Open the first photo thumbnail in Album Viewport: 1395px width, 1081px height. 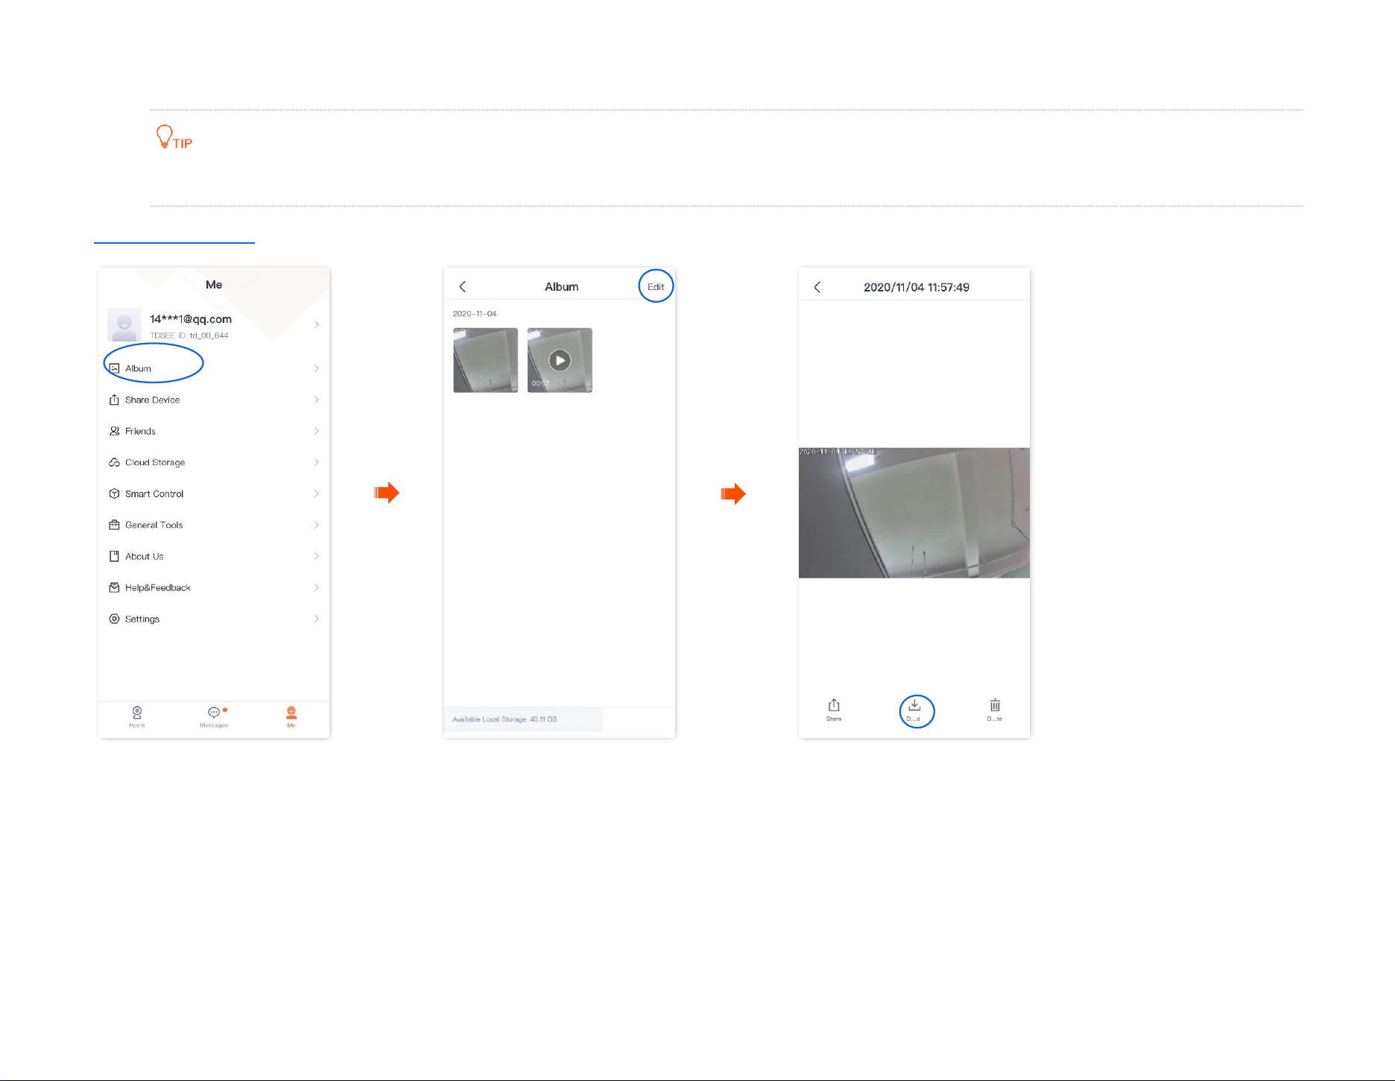click(485, 360)
